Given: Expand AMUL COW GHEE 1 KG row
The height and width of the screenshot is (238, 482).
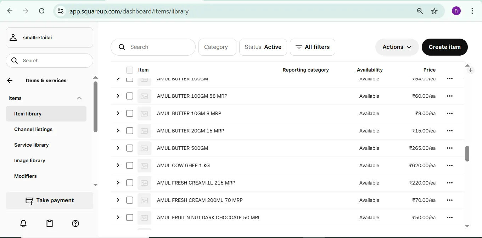Looking at the screenshot, I should point(118,165).
